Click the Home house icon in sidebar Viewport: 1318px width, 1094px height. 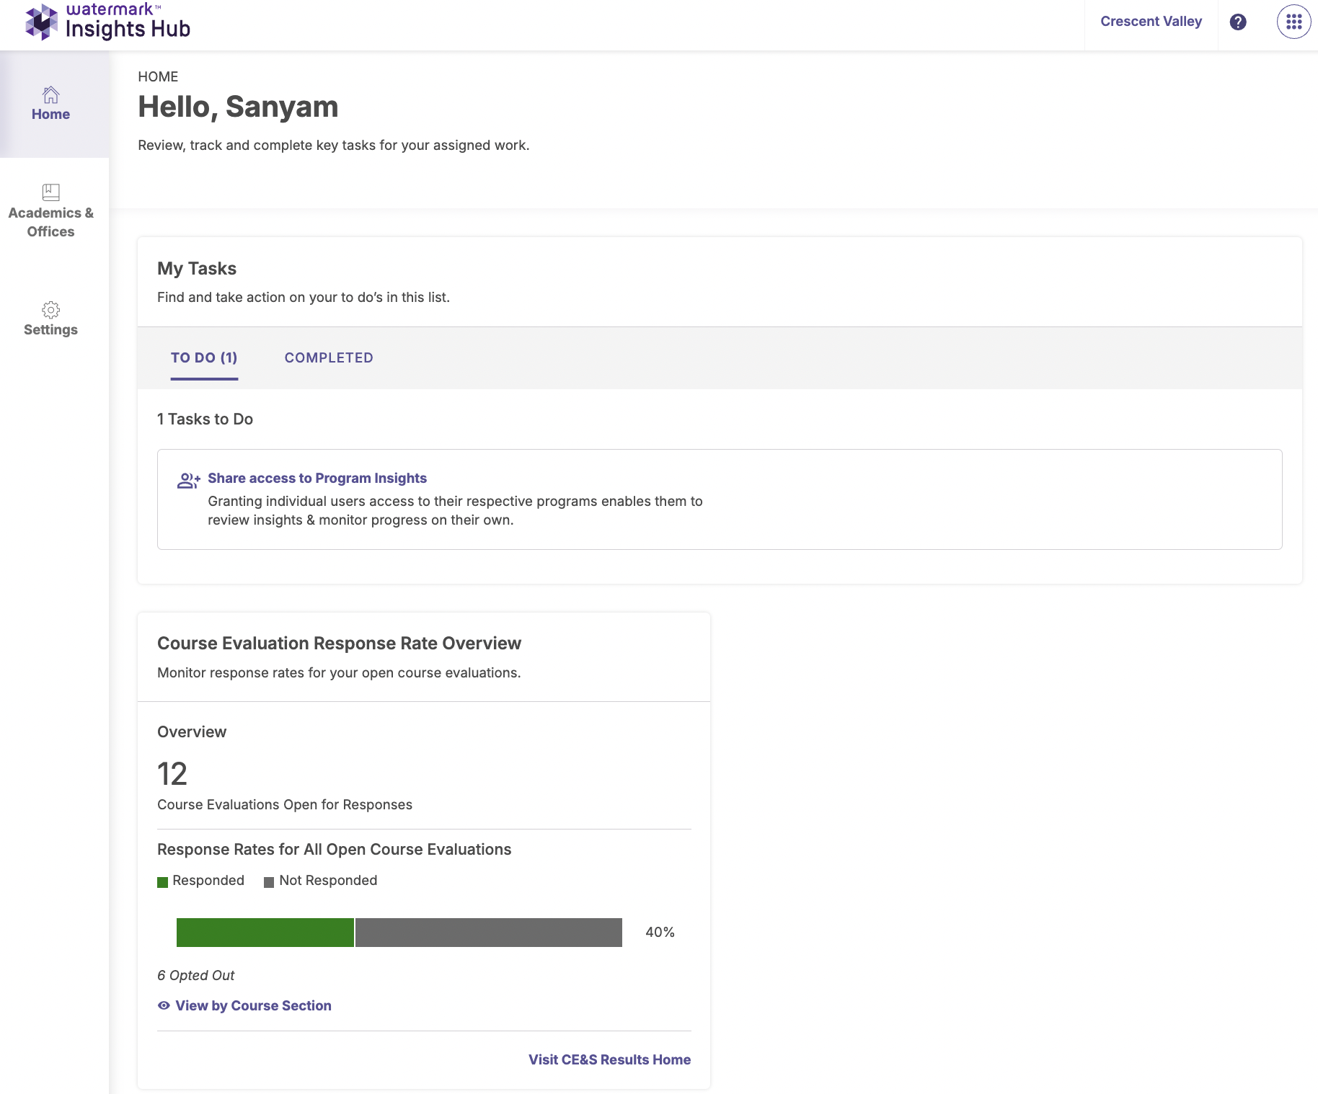coord(50,94)
